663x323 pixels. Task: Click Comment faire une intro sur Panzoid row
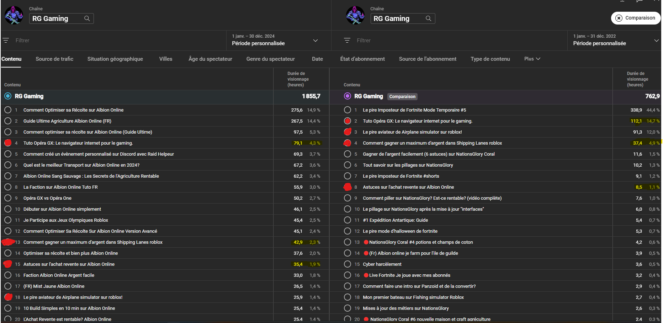[419, 286]
